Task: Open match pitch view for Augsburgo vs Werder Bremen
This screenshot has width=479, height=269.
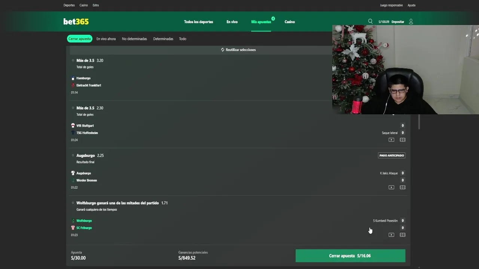Action: click(x=402, y=187)
